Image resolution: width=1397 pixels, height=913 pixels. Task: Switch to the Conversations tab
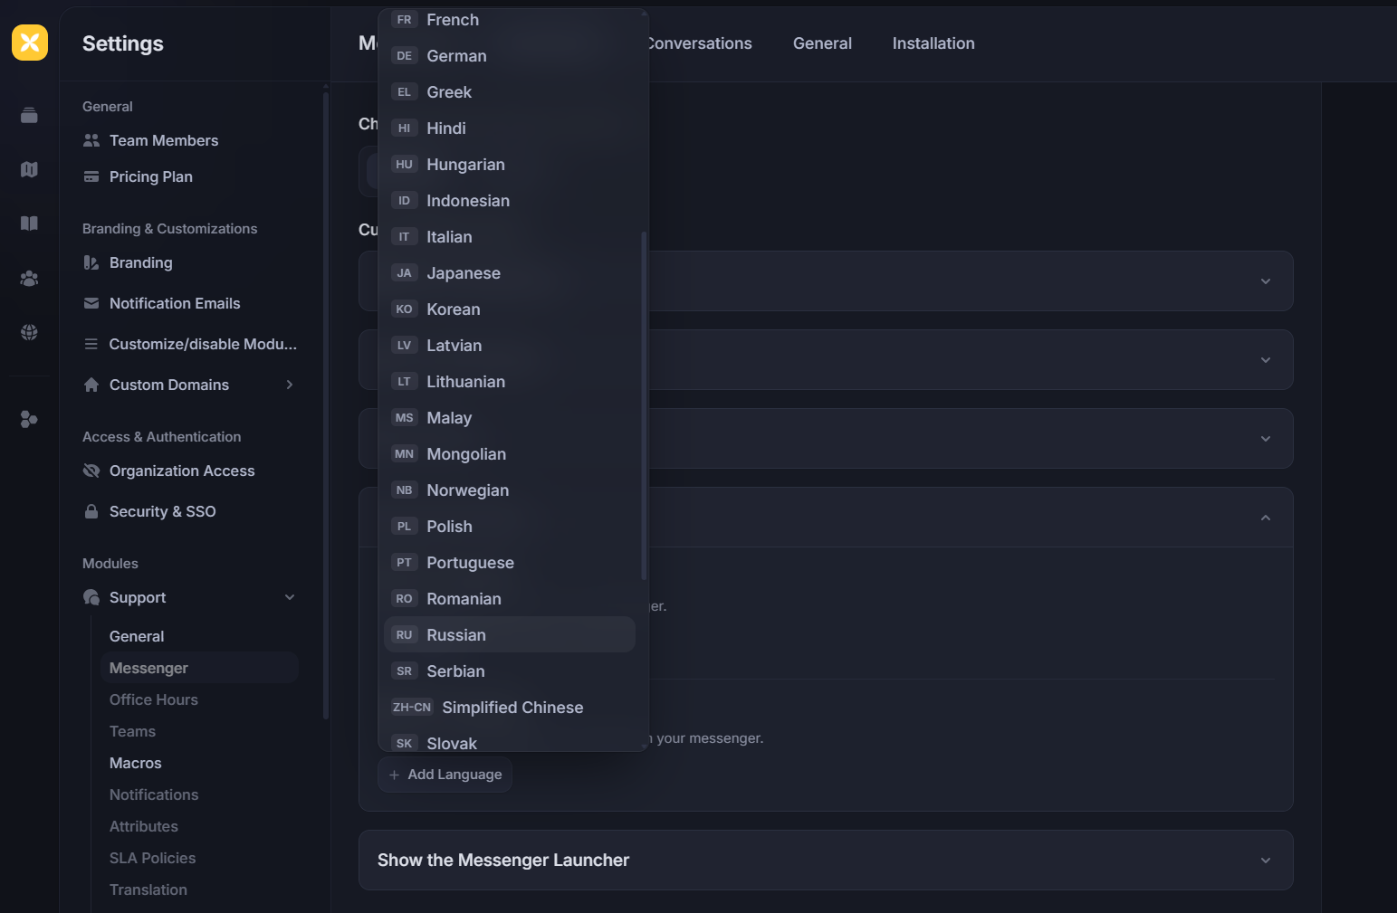click(x=698, y=43)
